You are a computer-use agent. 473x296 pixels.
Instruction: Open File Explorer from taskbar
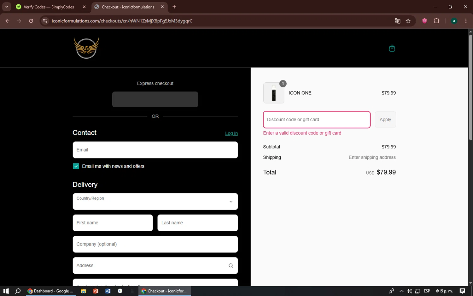click(x=84, y=291)
